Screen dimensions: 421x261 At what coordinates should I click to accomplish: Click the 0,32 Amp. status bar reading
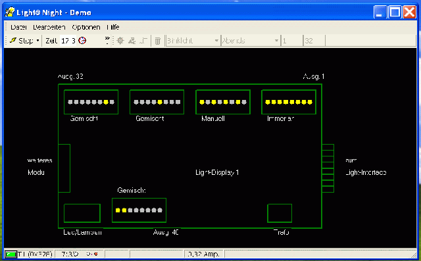coord(203,254)
